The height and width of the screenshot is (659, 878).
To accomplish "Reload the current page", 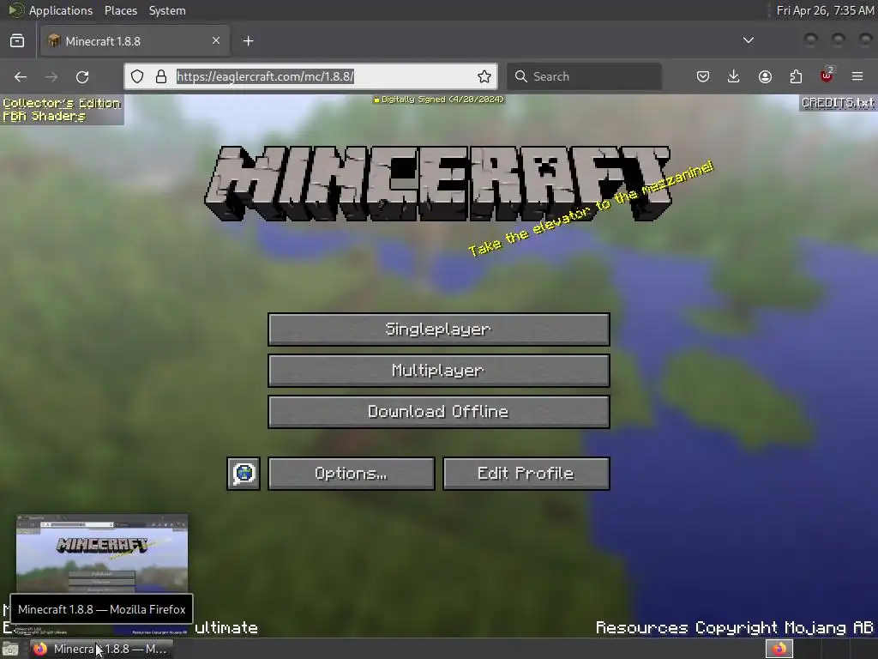I will pyautogui.click(x=82, y=76).
